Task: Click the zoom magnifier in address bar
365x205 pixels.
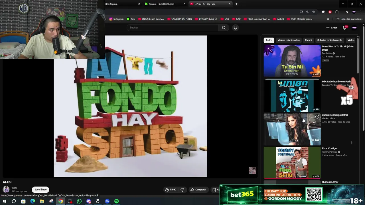Action: [307, 12]
